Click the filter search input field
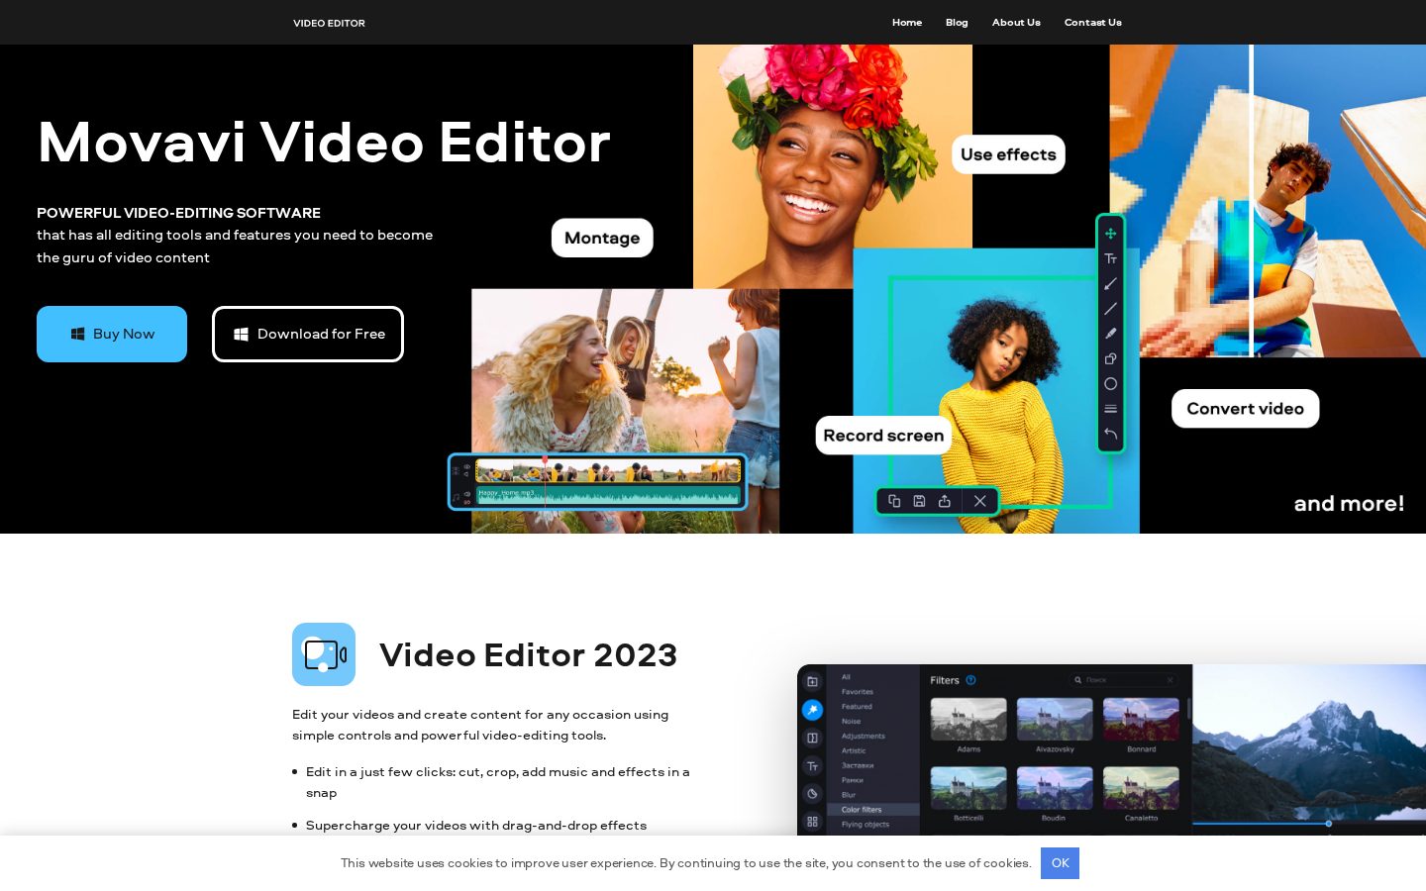Image resolution: width=1426 pixels, height=891 pixels. click(x=1125, y=680)
